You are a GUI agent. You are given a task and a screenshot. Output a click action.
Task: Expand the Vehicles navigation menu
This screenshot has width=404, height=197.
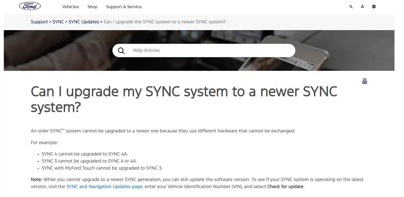[70, 7]
